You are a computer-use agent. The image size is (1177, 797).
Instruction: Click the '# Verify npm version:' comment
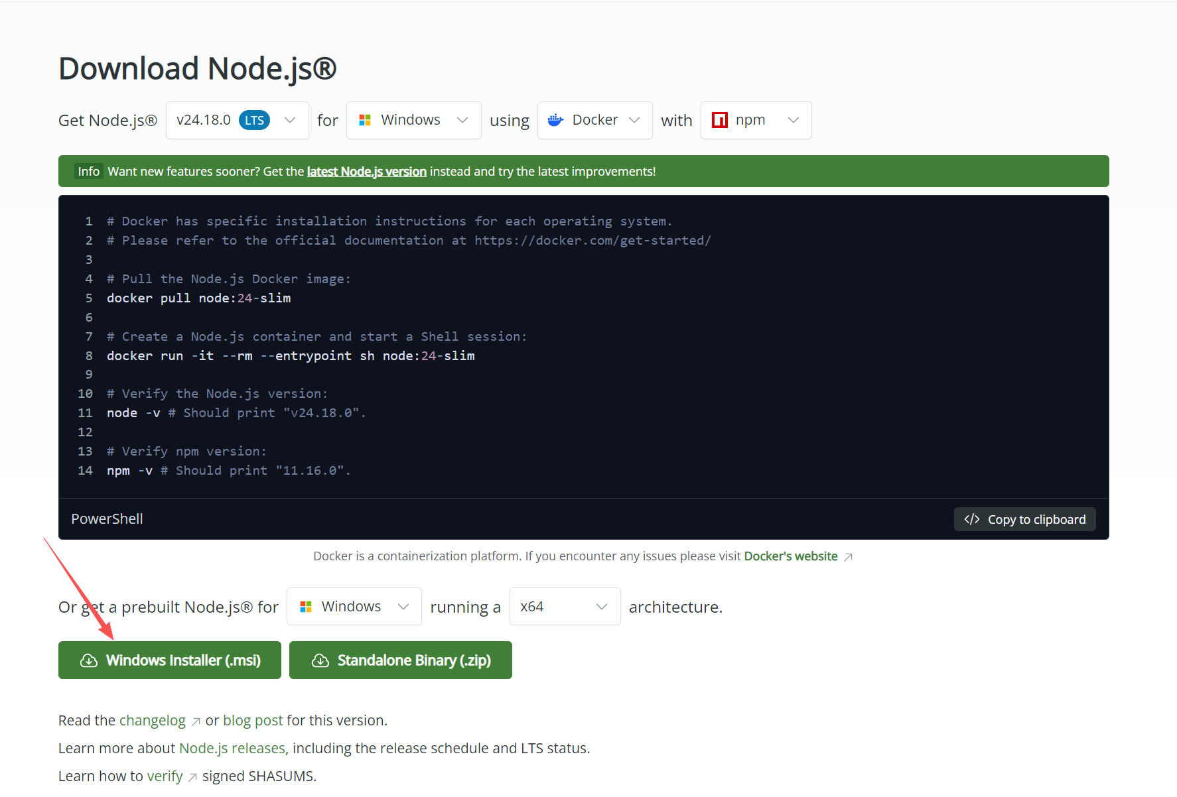tap(186, 451)
